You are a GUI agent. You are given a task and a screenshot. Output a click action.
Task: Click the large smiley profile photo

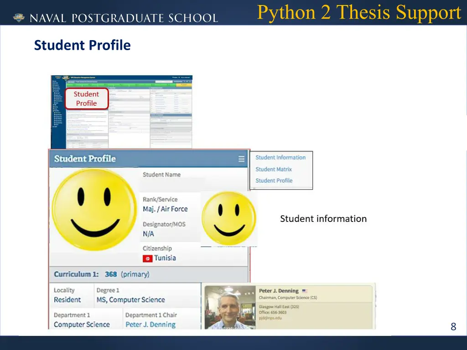click(x=94, y=210)
